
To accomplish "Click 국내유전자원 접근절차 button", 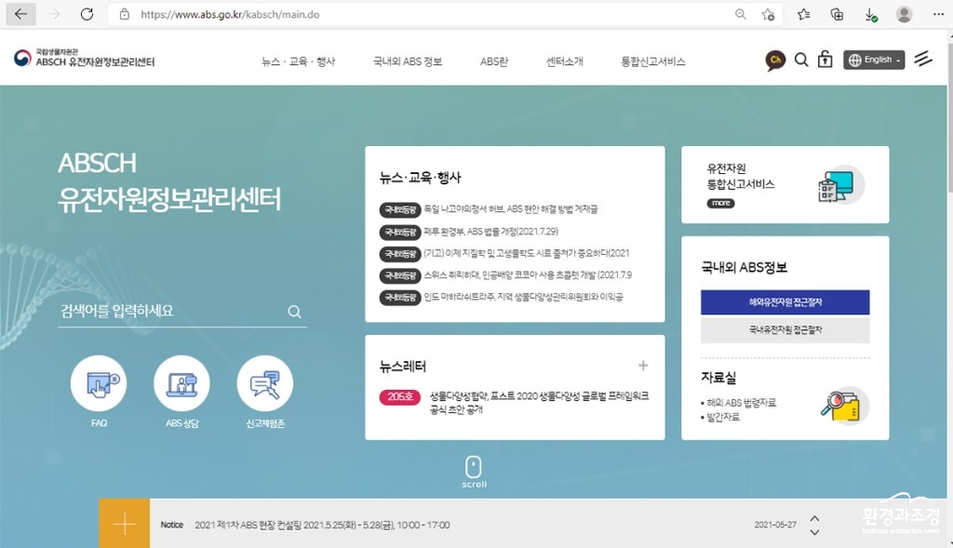I will [785, 330].
